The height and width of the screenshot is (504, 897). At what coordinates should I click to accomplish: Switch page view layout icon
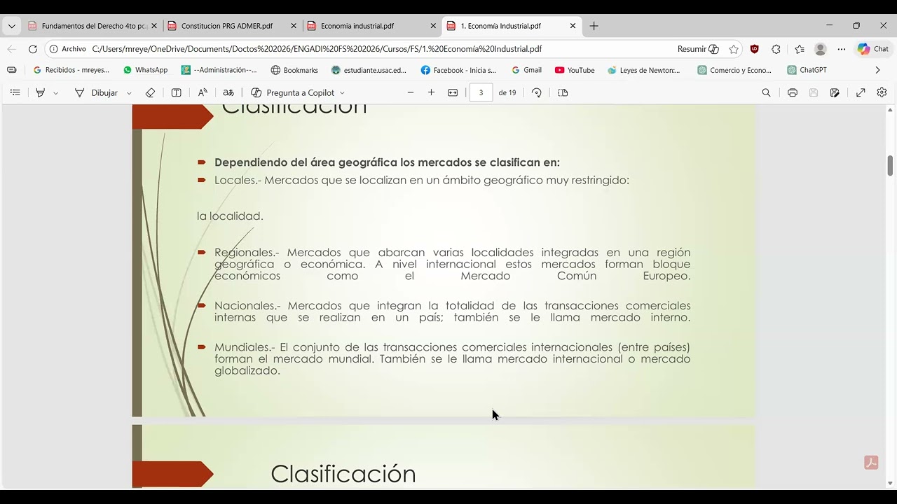point(563,92)
